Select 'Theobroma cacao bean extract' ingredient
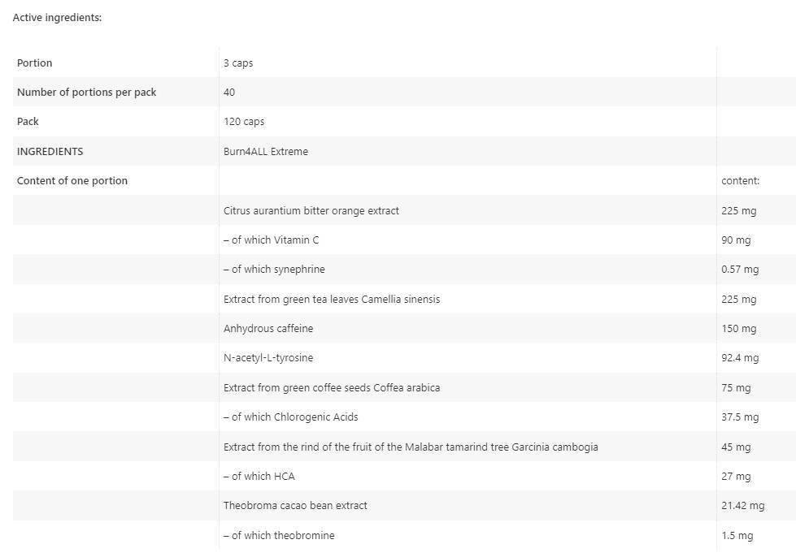 [x=295, y=506]
